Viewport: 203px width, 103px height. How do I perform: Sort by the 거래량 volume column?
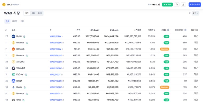point(137,30)
